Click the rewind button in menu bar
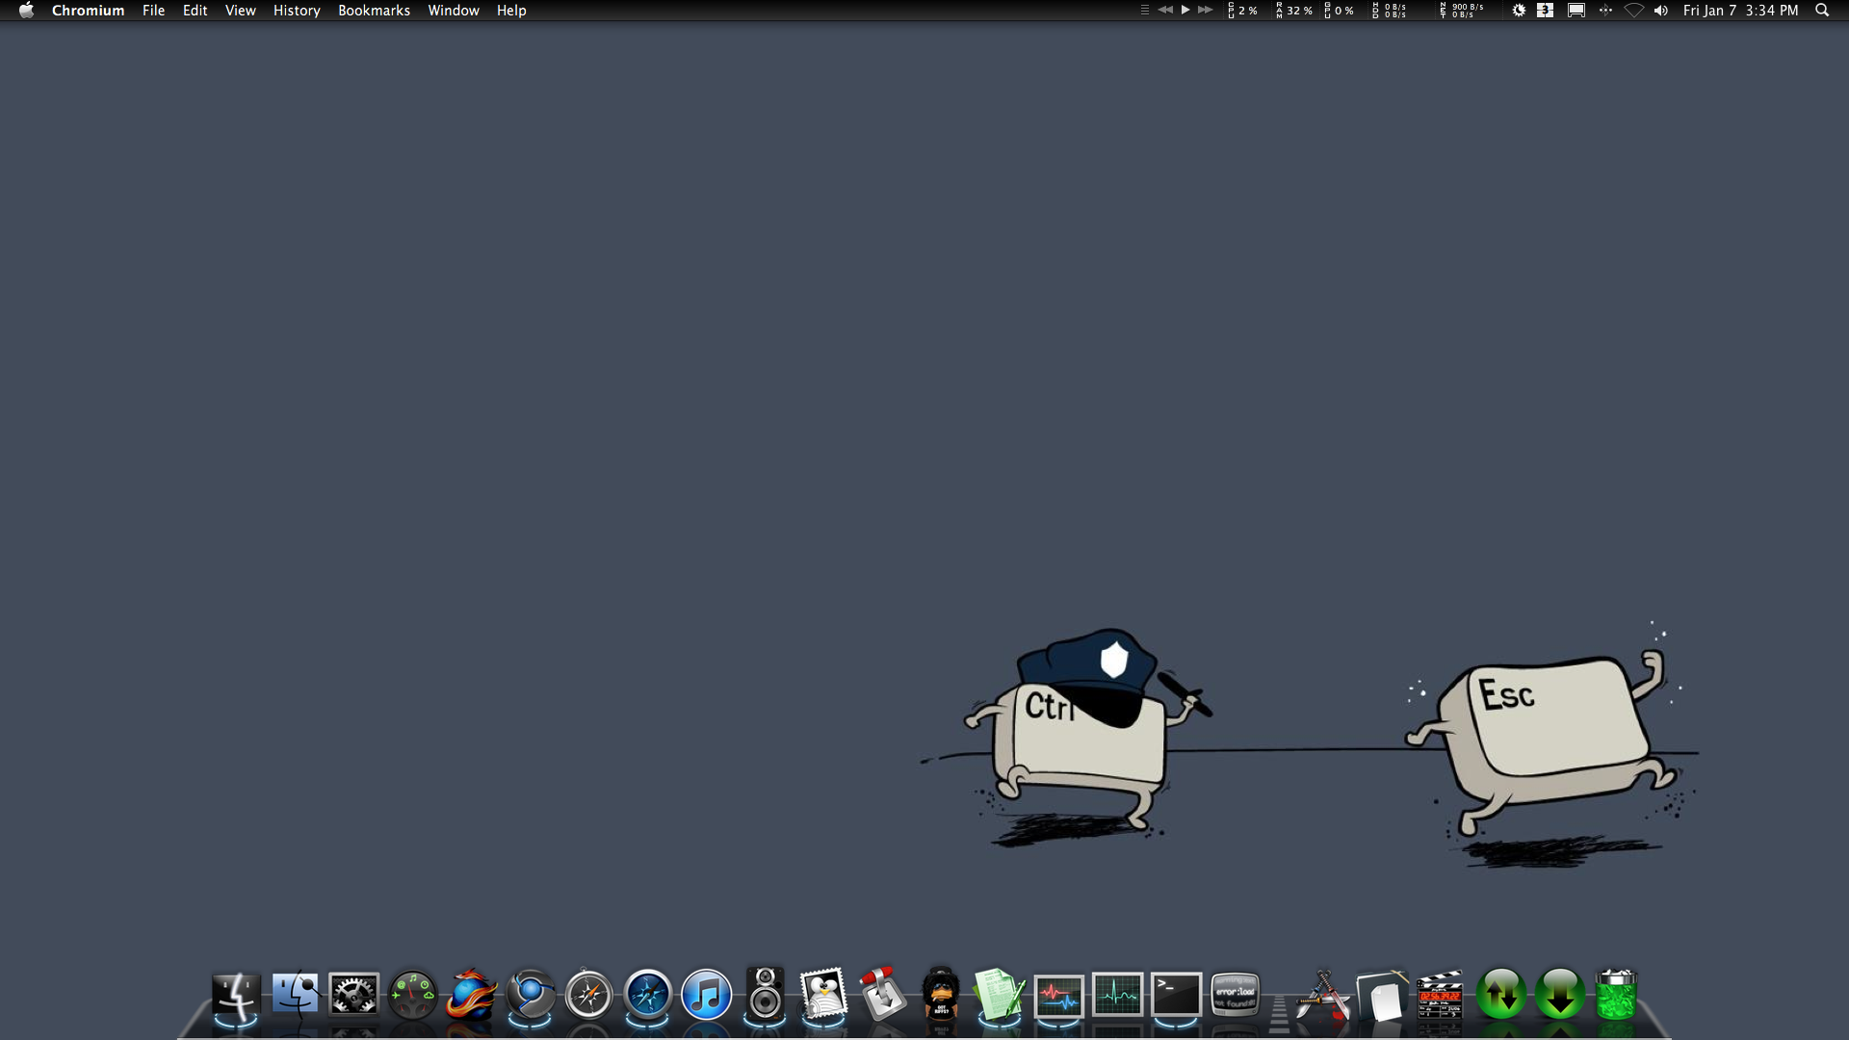The height and width of the screenshot is (1040, 1849). (x=1165, y=10)
